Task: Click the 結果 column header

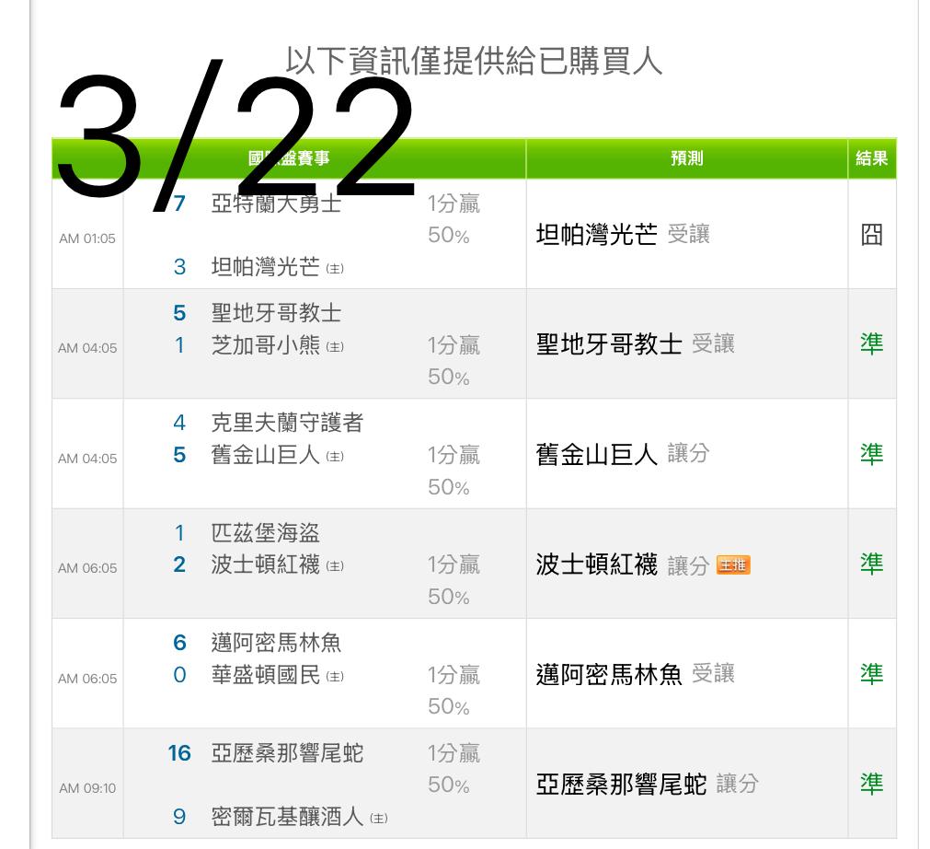Action: coord(872,158)
